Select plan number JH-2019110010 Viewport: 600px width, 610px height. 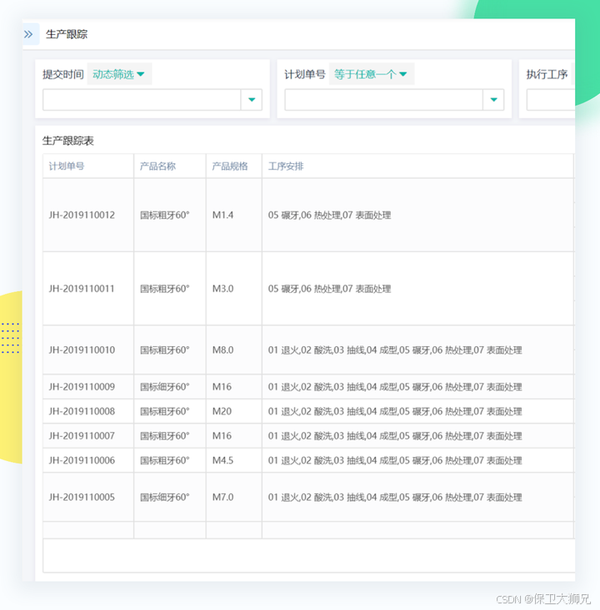[82, 350]
